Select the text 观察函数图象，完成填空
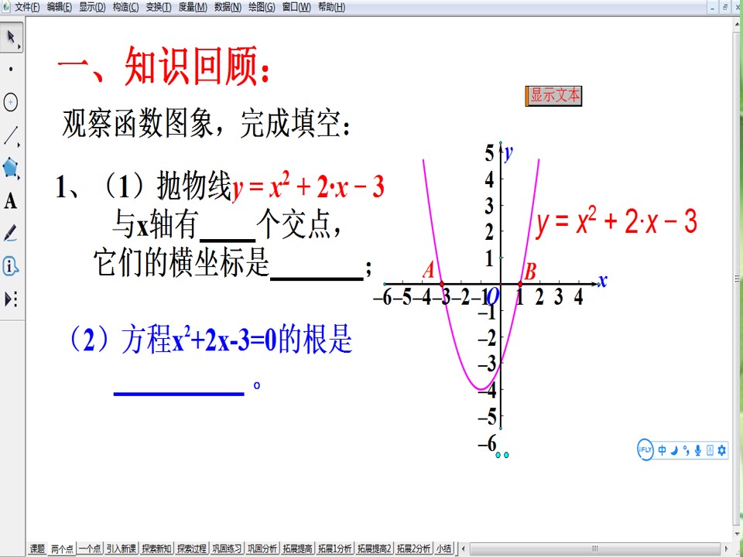The image size is (743, 557). click(207, 125)
